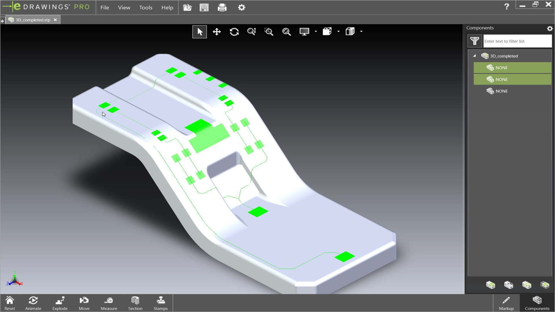This screenshot has height=312, width=555.
Task: Start the Animate feature
Action: point(33,303)
